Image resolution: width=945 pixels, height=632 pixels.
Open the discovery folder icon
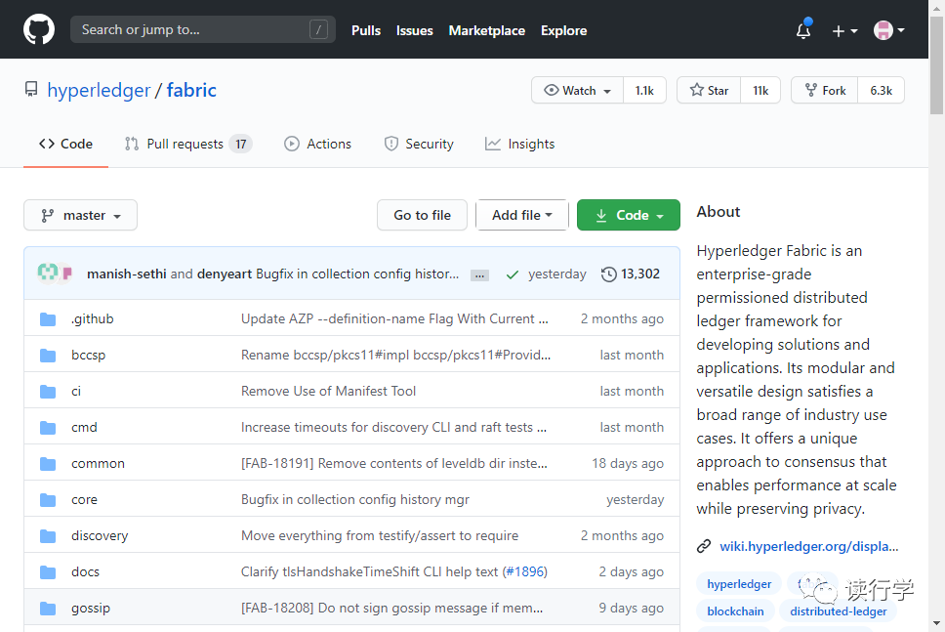(x=48, y=536)
